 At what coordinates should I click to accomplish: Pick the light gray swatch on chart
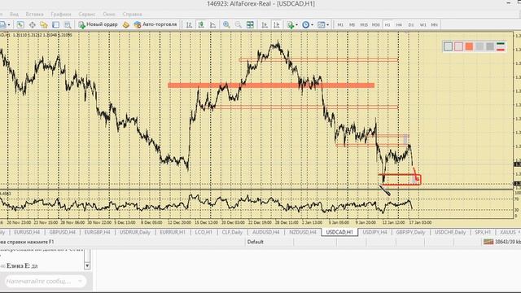tap(448, 46)
